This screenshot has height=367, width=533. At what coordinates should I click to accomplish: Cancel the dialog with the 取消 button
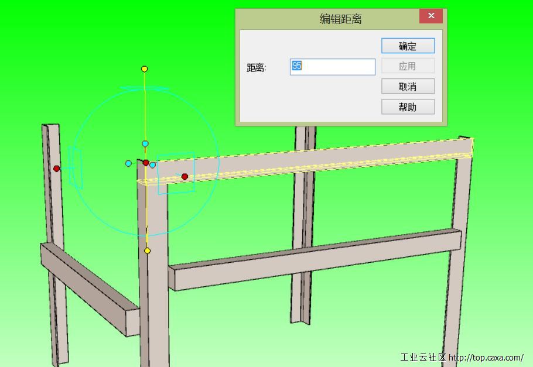click(408, 86)
